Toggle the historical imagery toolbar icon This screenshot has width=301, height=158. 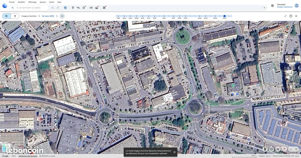pyautogui.click(x=65, y=8)
